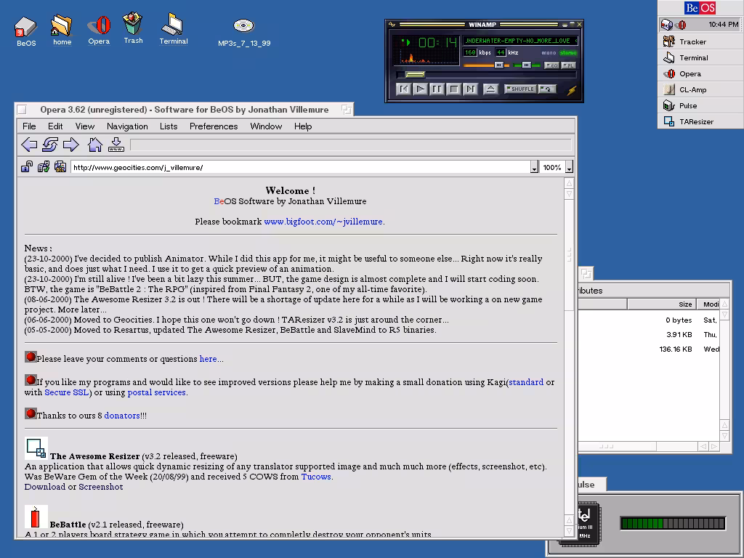Open Opera's Home page icon
The width and height of the screenshot is (744, 558).
click(x=94, y=145)
